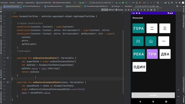Click emulator volume down icon
The image size is (185, 104).
[132, 10]
